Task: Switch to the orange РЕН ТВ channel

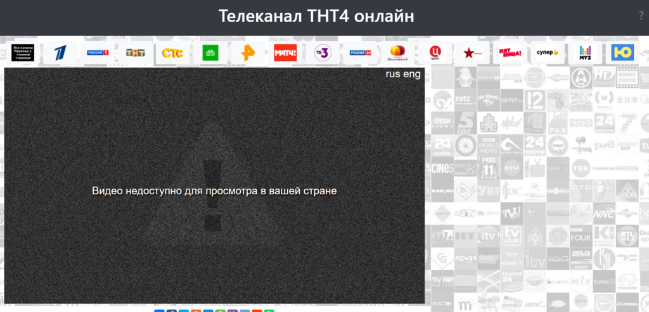Action: (x=248, y=53)
